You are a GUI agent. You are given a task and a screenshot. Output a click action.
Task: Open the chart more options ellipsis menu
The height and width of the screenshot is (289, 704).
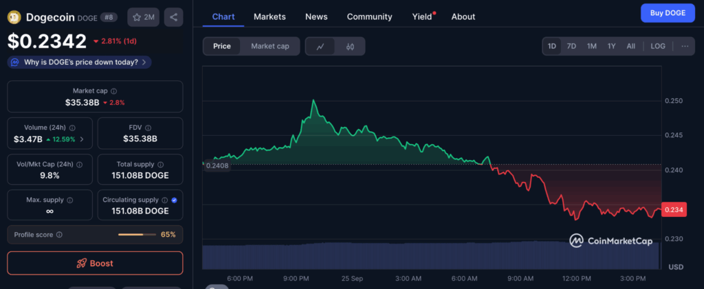coord(684,46)
